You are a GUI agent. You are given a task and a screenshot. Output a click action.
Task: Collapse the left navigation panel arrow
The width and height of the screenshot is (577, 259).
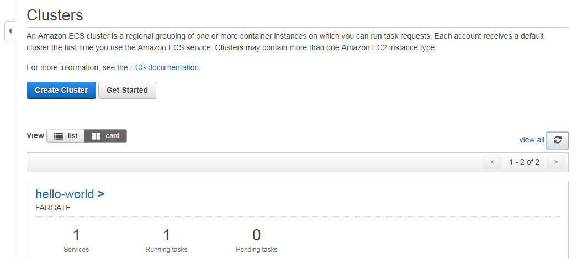pos(10,31)
